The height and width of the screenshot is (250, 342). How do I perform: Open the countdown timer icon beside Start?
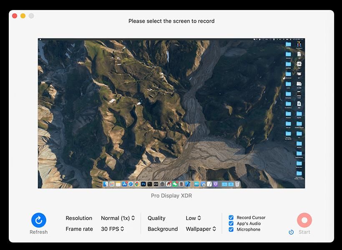coord(291,232)
